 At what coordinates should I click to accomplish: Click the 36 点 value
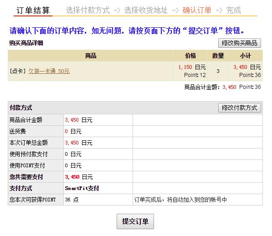point(72,200)
